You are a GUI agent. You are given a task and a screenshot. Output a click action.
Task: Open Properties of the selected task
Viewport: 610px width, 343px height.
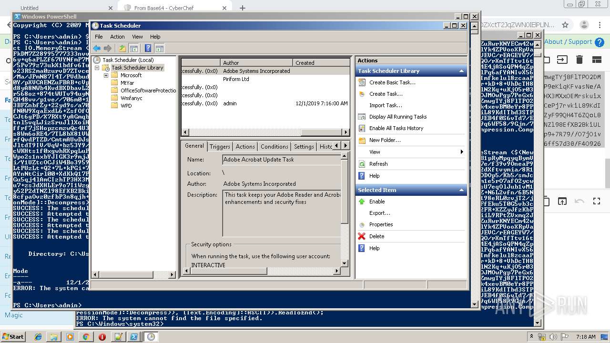click(x=381, y=224)
